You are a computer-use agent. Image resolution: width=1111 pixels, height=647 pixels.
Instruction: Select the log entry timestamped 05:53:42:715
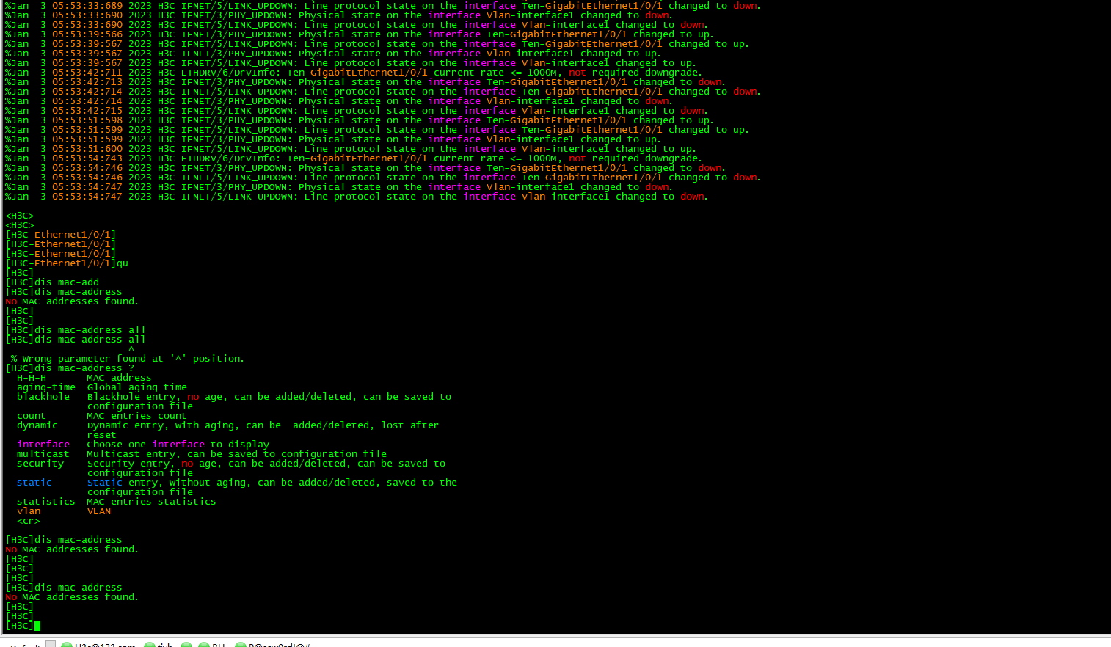(356, 111)
